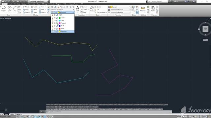Toggle the lock icon for Parapet layer

pos(57,23)
